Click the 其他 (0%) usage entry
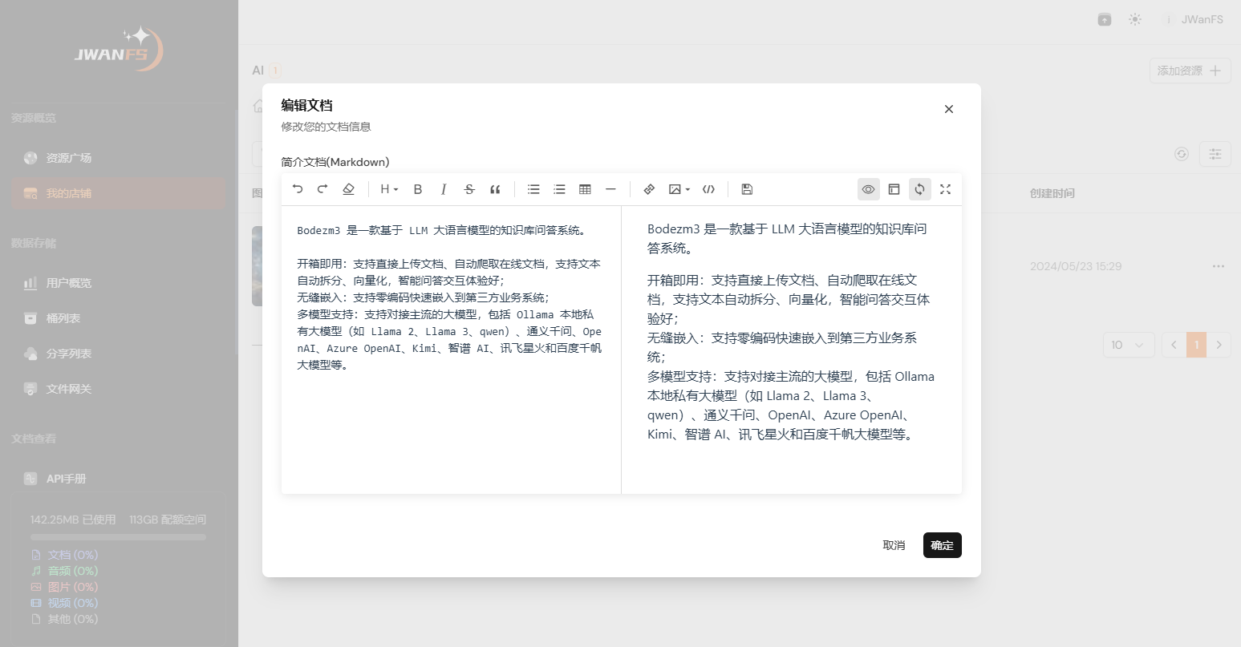Viewport: 1241px width, 647px height. [x=64, y=619]
